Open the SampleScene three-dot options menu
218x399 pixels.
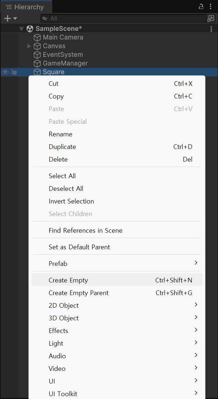pos(211,29)
